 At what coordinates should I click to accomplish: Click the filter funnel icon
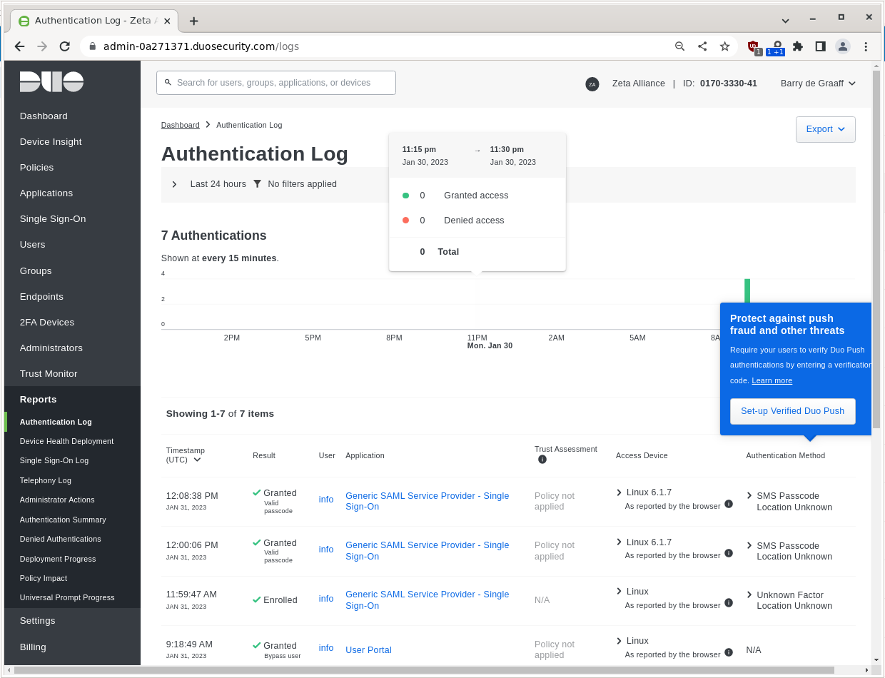point(258,184)
